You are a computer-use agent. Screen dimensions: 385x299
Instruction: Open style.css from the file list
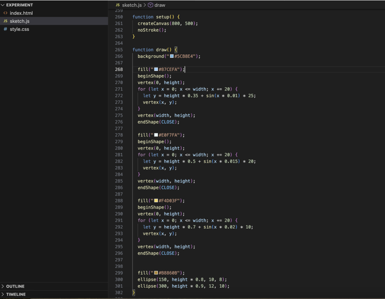(x=19, y=29)
